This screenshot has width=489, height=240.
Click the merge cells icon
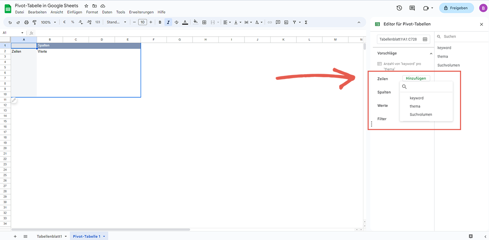pyautogui.click(x=214, y=22)
